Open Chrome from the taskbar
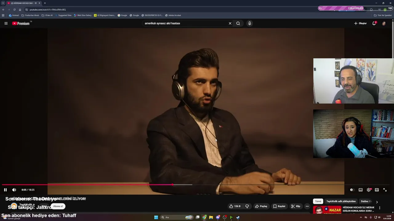 (x=204, y=217)
